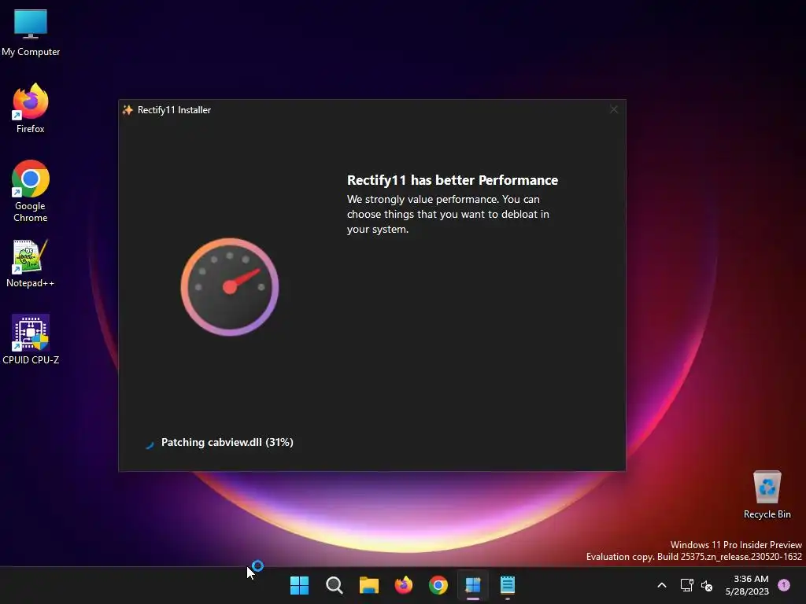This screenshot has height=604, width=806.
Task: Open the clock showing 3:36 AM
Action: (747, 585)
